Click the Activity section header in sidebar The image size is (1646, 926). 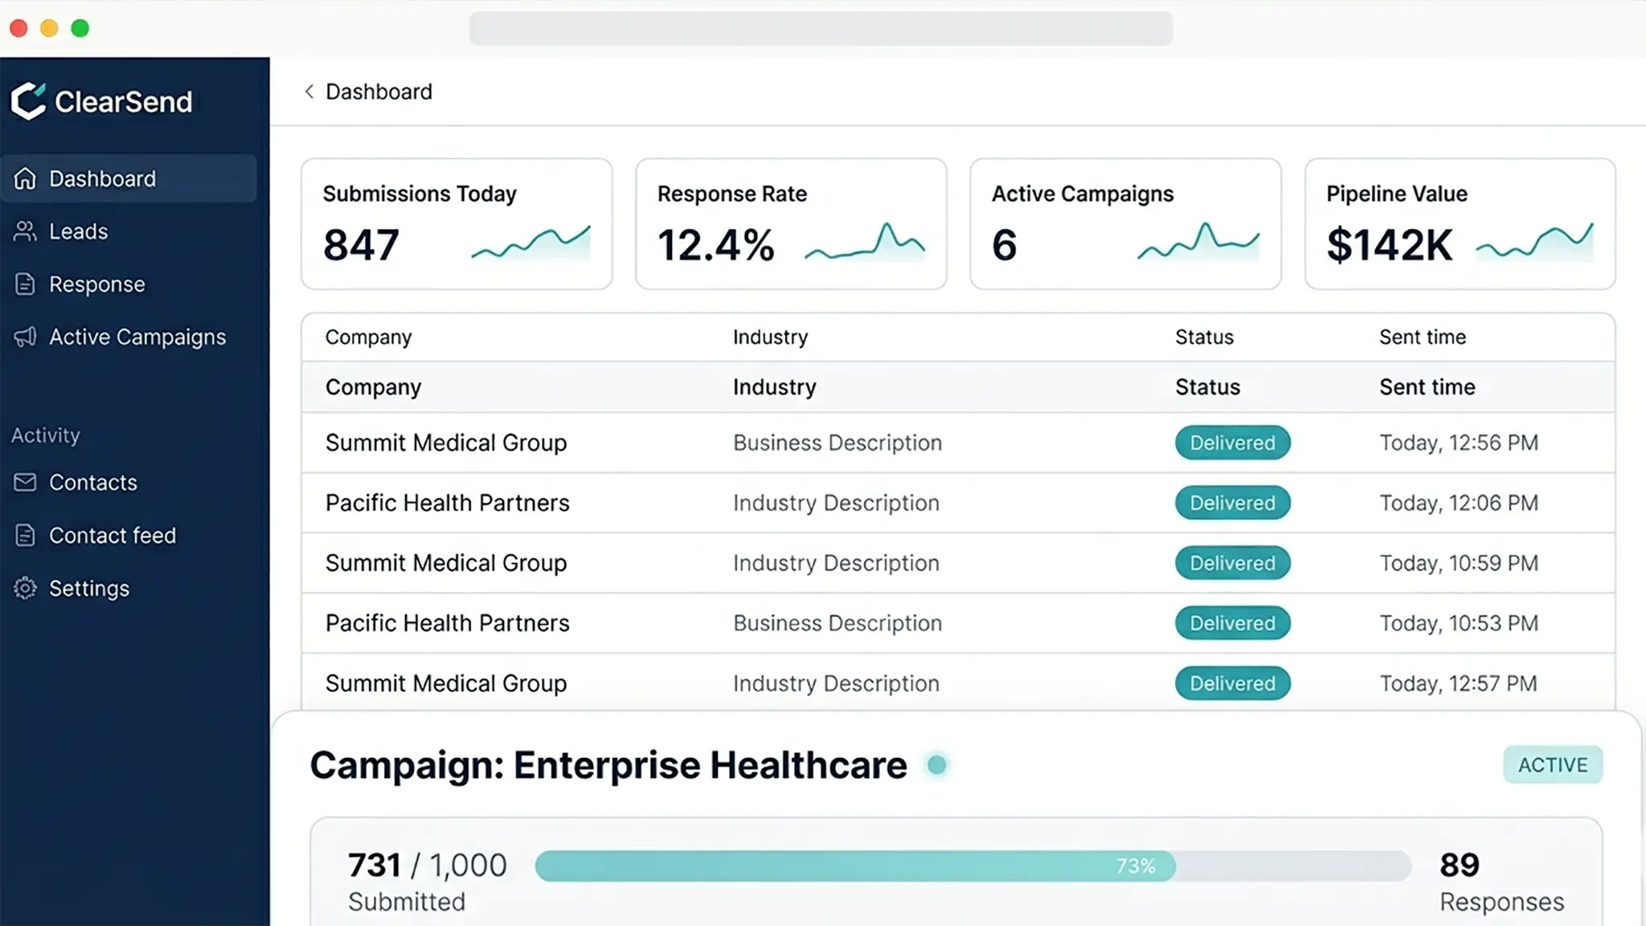45,435
